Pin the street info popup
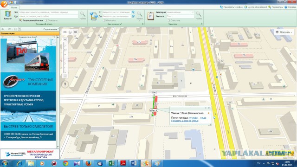 pyautogui.click(x=206, y=108)
